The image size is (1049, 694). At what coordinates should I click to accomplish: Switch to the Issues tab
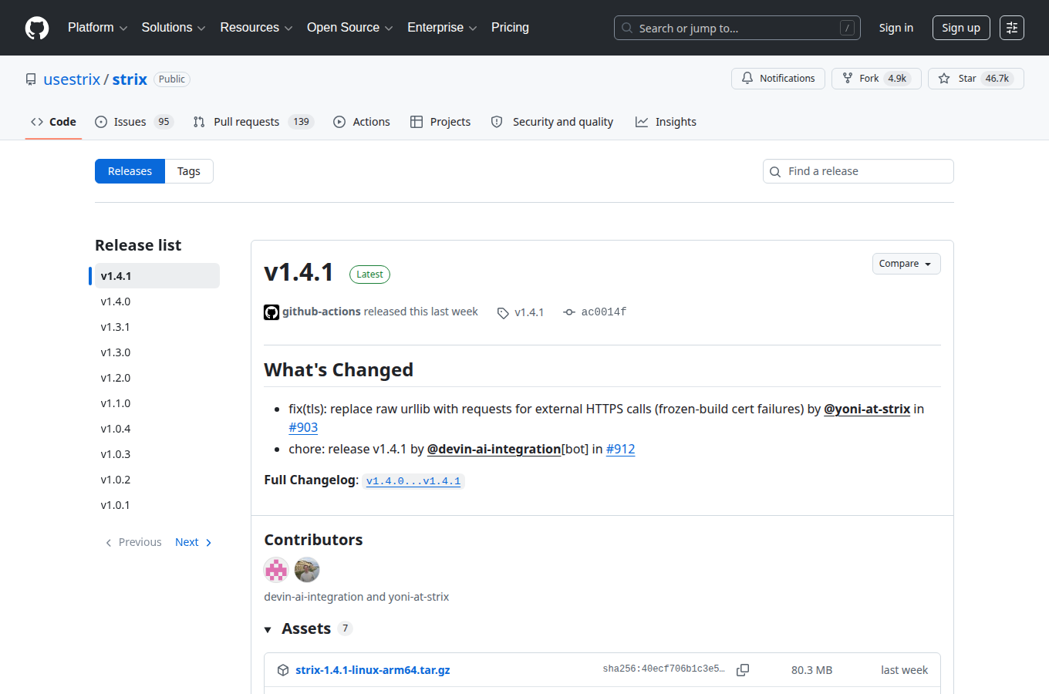[134, 122]
